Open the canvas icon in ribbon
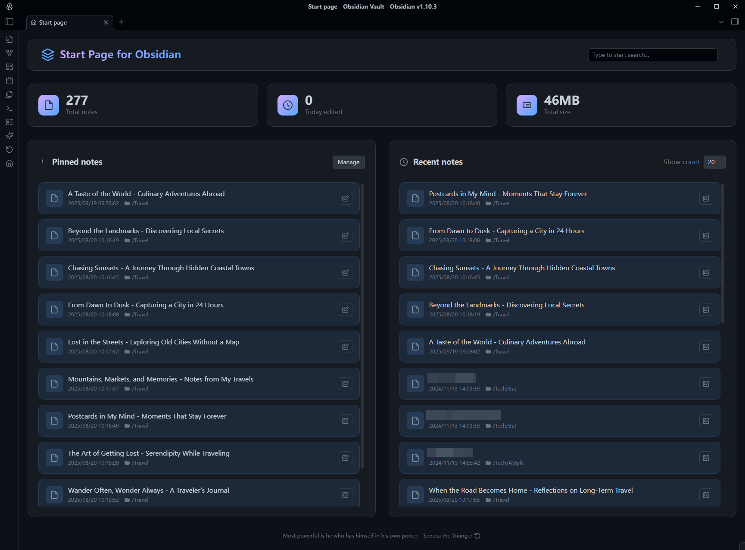 point(9,67)
